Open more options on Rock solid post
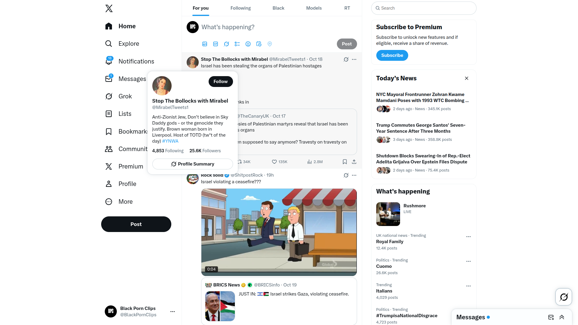The width and height of the screenshot is (578, 325). (x=354, y=175)
